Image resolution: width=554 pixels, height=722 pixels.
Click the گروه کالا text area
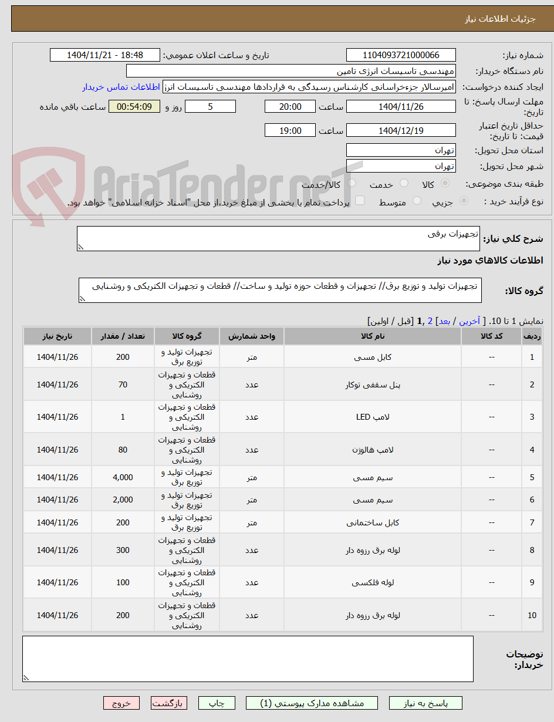281,291
